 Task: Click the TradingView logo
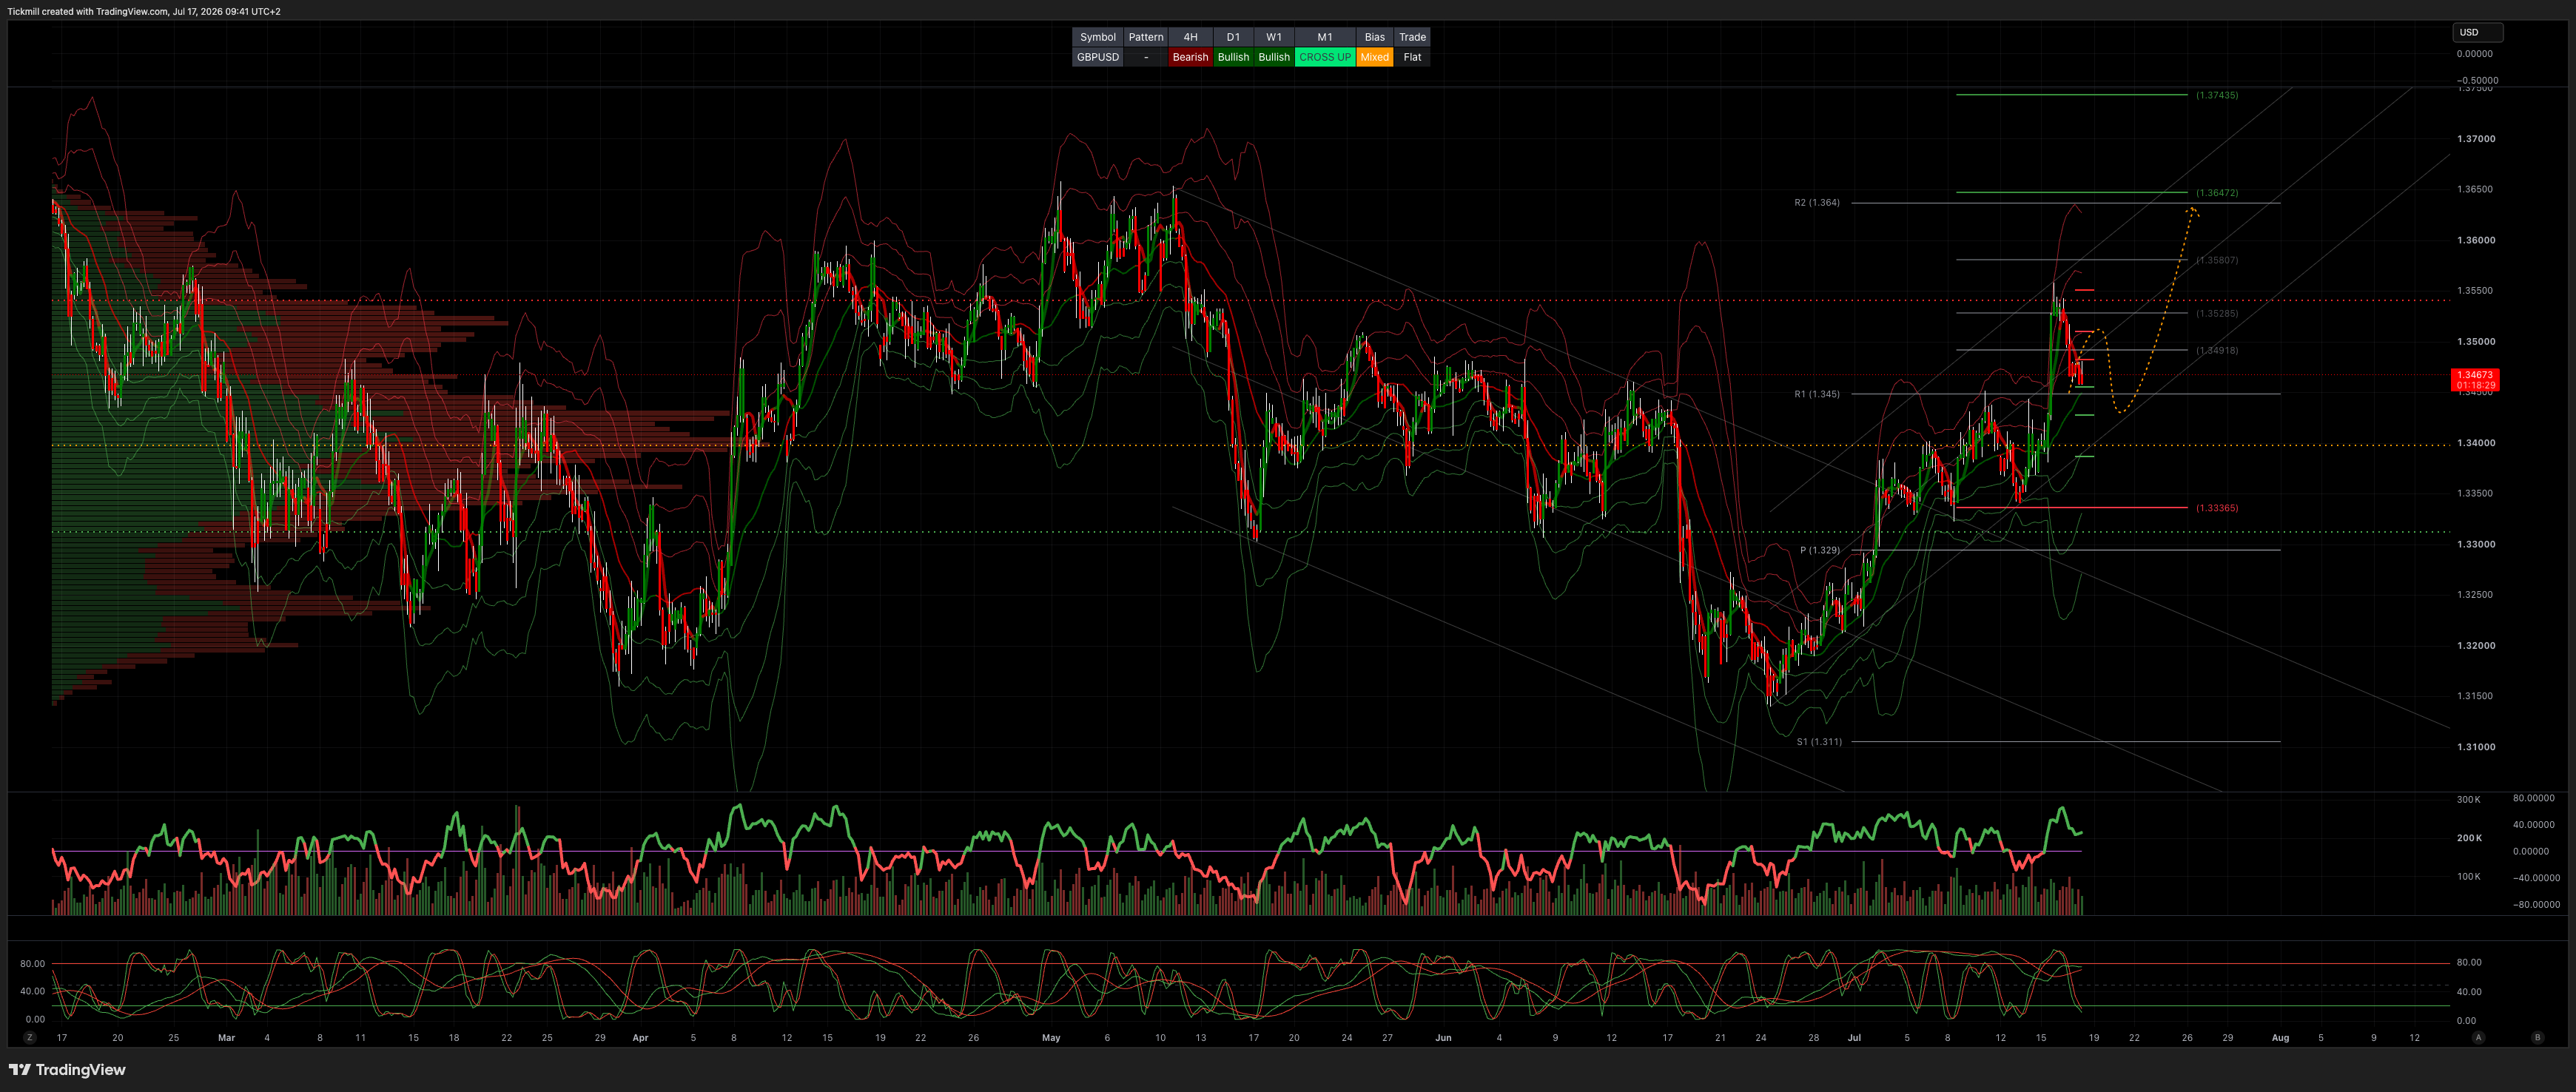[67, 1070]
